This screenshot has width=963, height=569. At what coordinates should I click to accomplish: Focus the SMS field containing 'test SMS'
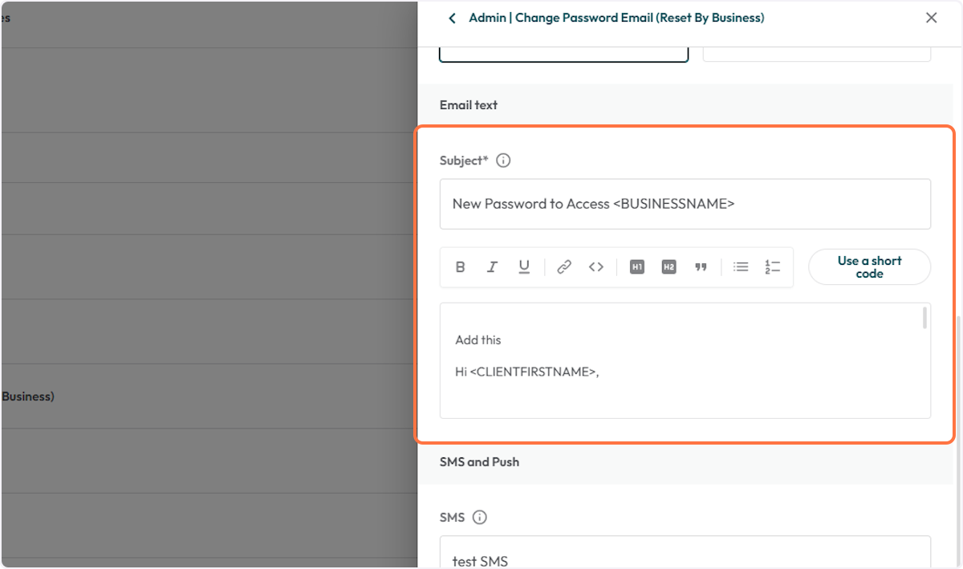point(685,558)
